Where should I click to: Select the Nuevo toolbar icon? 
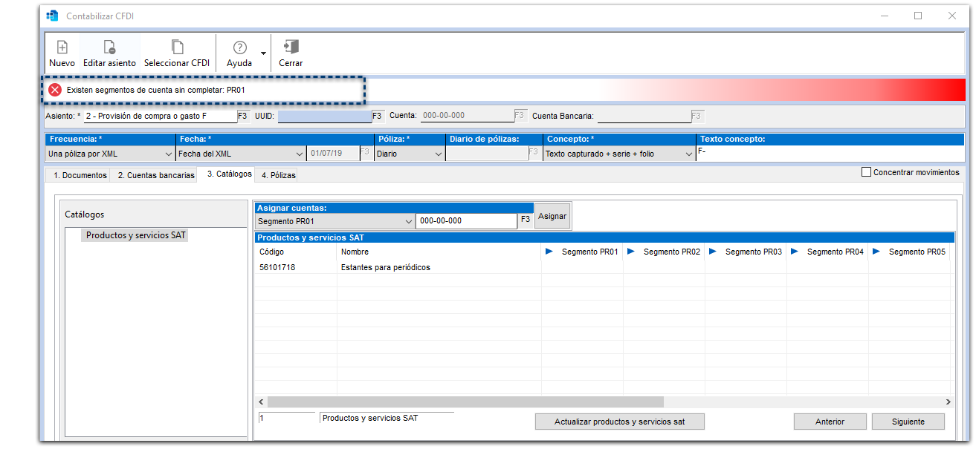click(62, 47)
